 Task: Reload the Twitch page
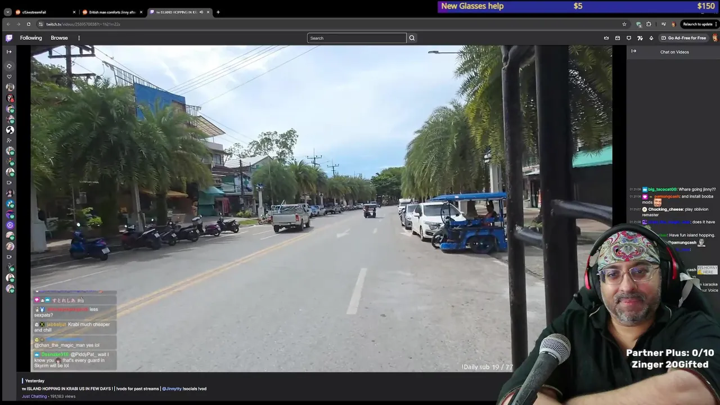(x=28, y=24)
